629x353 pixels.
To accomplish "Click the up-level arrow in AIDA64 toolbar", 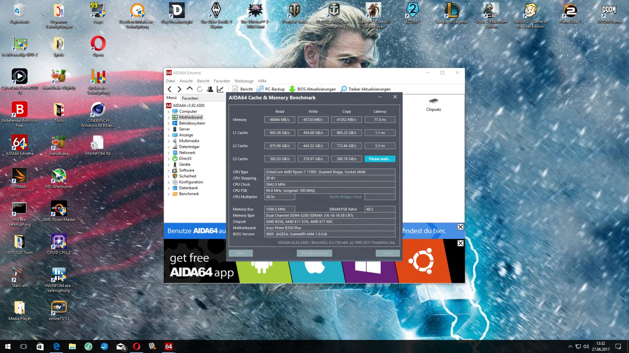I will [x=189, y=89].
